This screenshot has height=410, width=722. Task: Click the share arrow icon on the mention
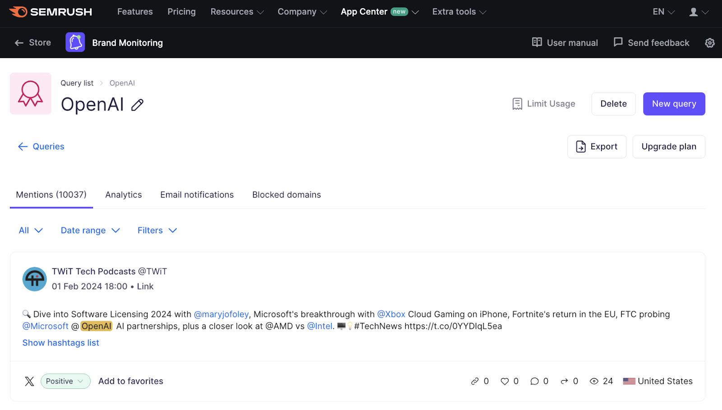565,381
